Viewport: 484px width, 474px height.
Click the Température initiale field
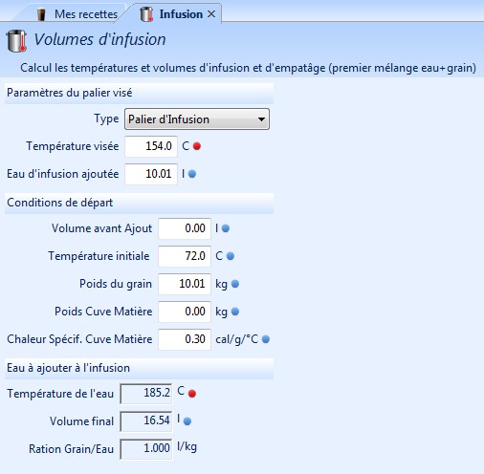[185, 256]
